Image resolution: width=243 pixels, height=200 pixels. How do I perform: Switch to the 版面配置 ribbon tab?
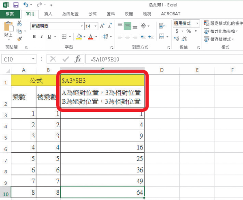pyautogui.click(x=70, y=14)
